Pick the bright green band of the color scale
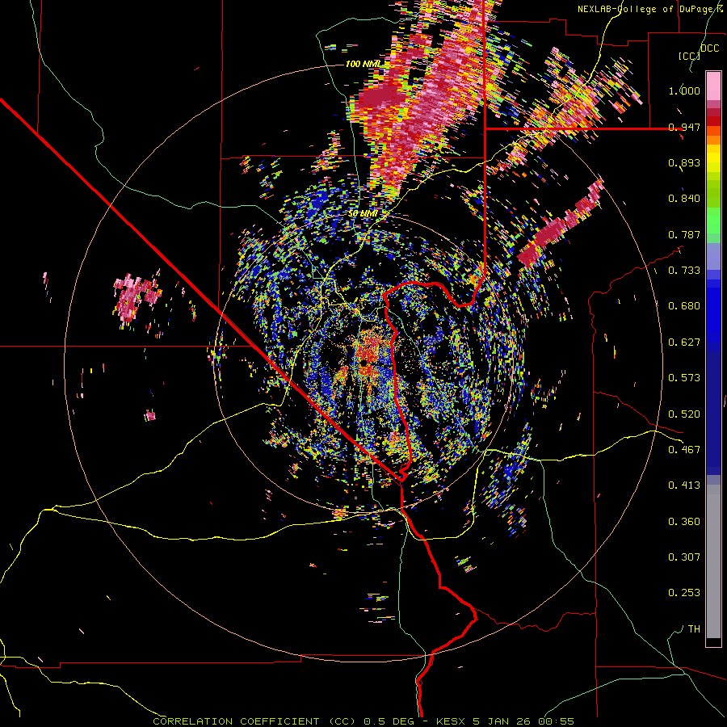 tap(713, 221)
